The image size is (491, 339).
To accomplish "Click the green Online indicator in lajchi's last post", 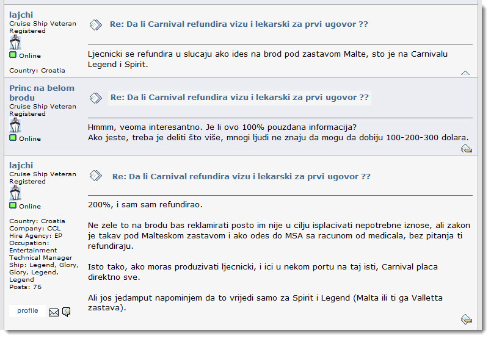I will [13, 205].
